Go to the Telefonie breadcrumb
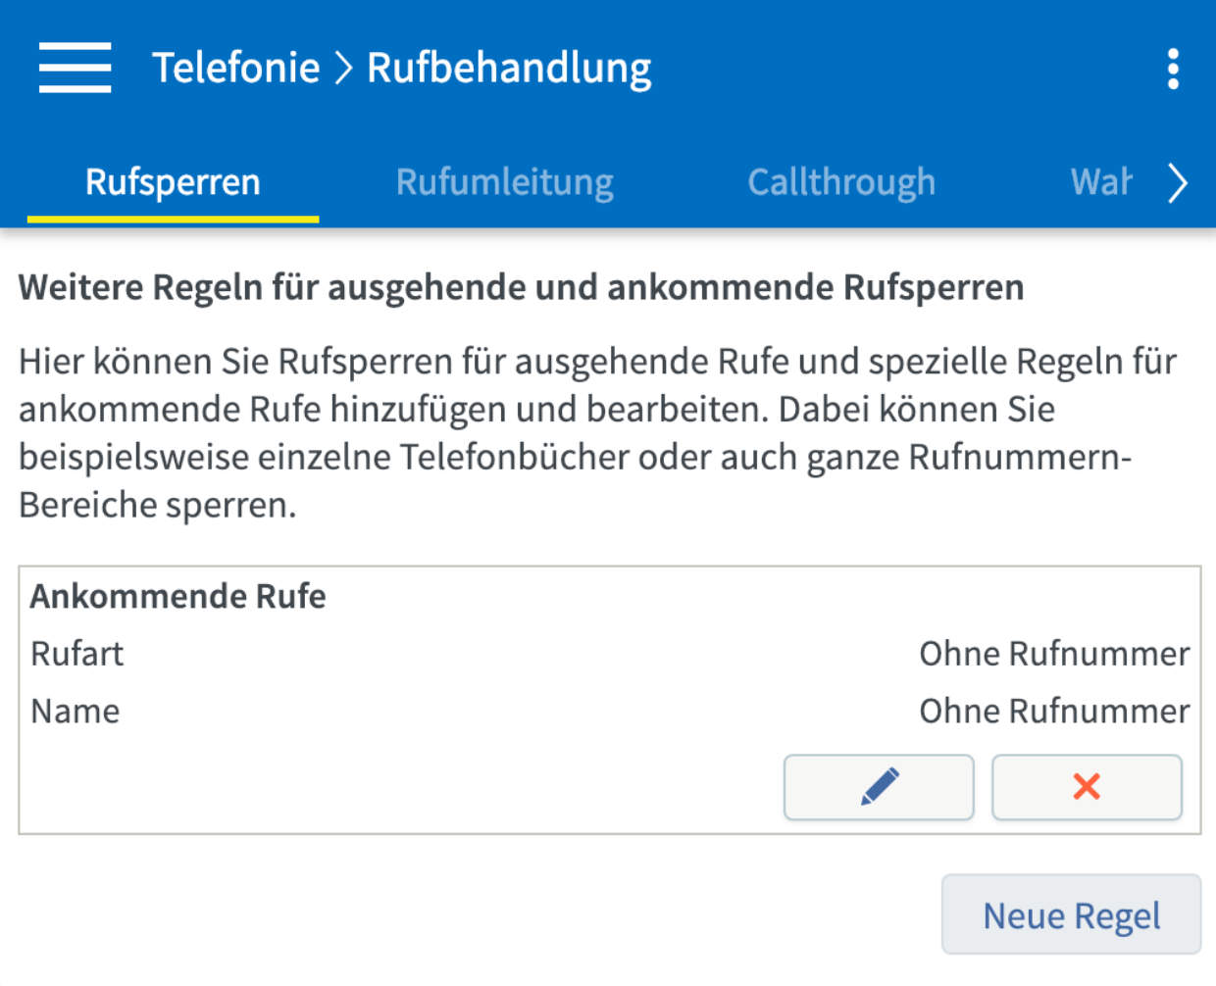1216x986 pixels. point(235,69)
